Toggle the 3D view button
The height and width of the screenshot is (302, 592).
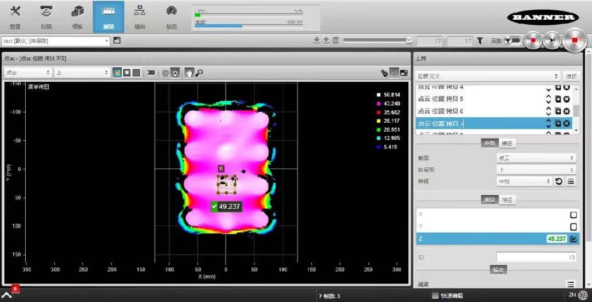(151, 72)
